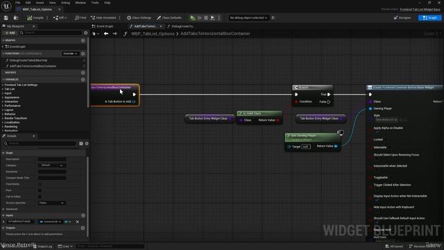
Task: Open My Blueprint panel settings gear
Action: coord(86,33)
